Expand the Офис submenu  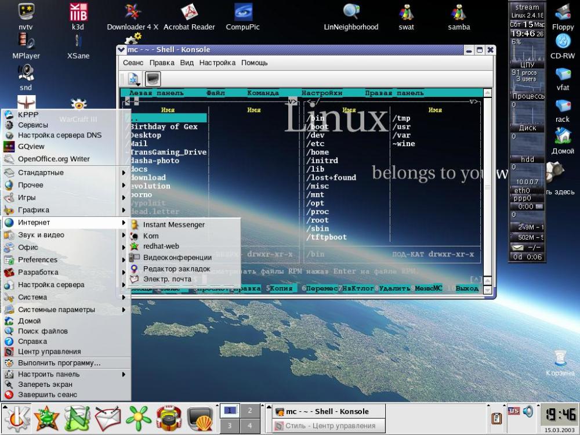pos(66,248)
